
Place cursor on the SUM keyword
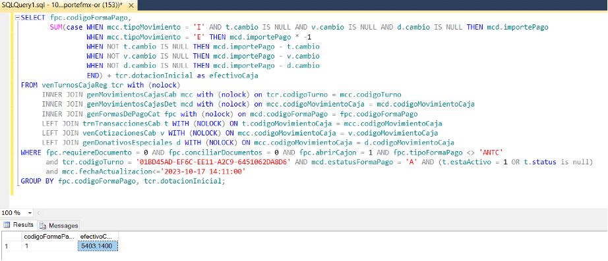tap(56, 28)
